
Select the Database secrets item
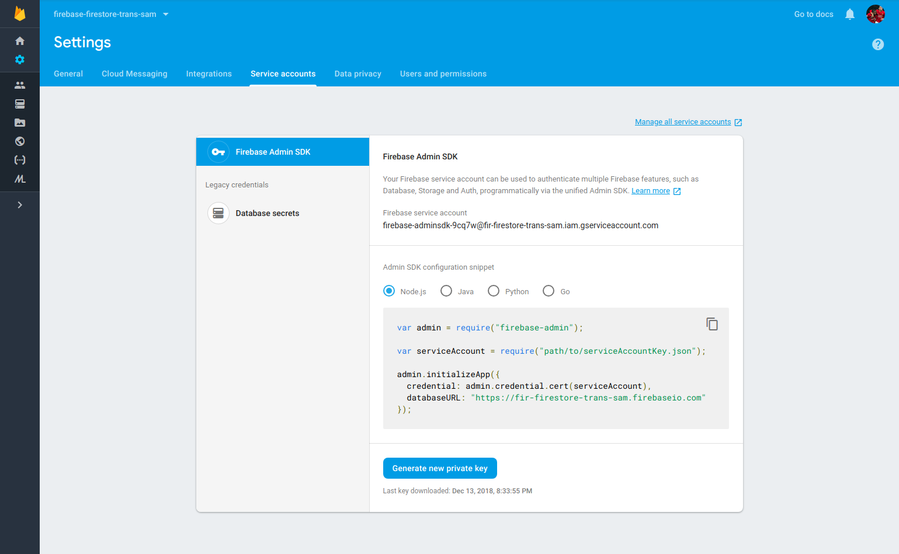[283, 213]
